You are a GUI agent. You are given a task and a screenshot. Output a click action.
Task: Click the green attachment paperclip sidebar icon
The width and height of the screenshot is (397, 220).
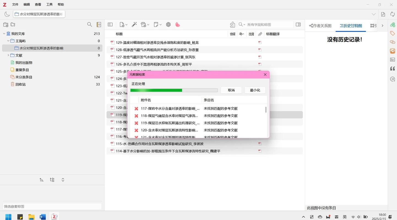393,24
